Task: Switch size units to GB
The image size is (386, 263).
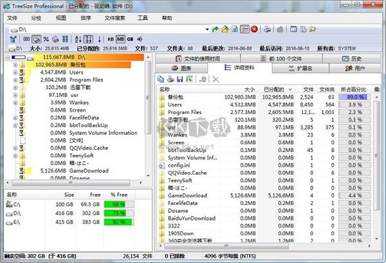Action: coord(130,39)
